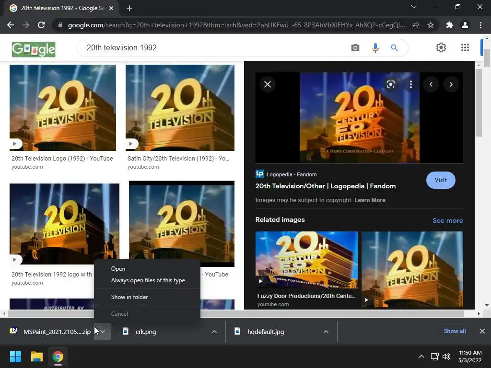Open 20th Television 1992 logo with thumbnail
Viewport: 491px width, 368px height.
(x=64, y=224)
